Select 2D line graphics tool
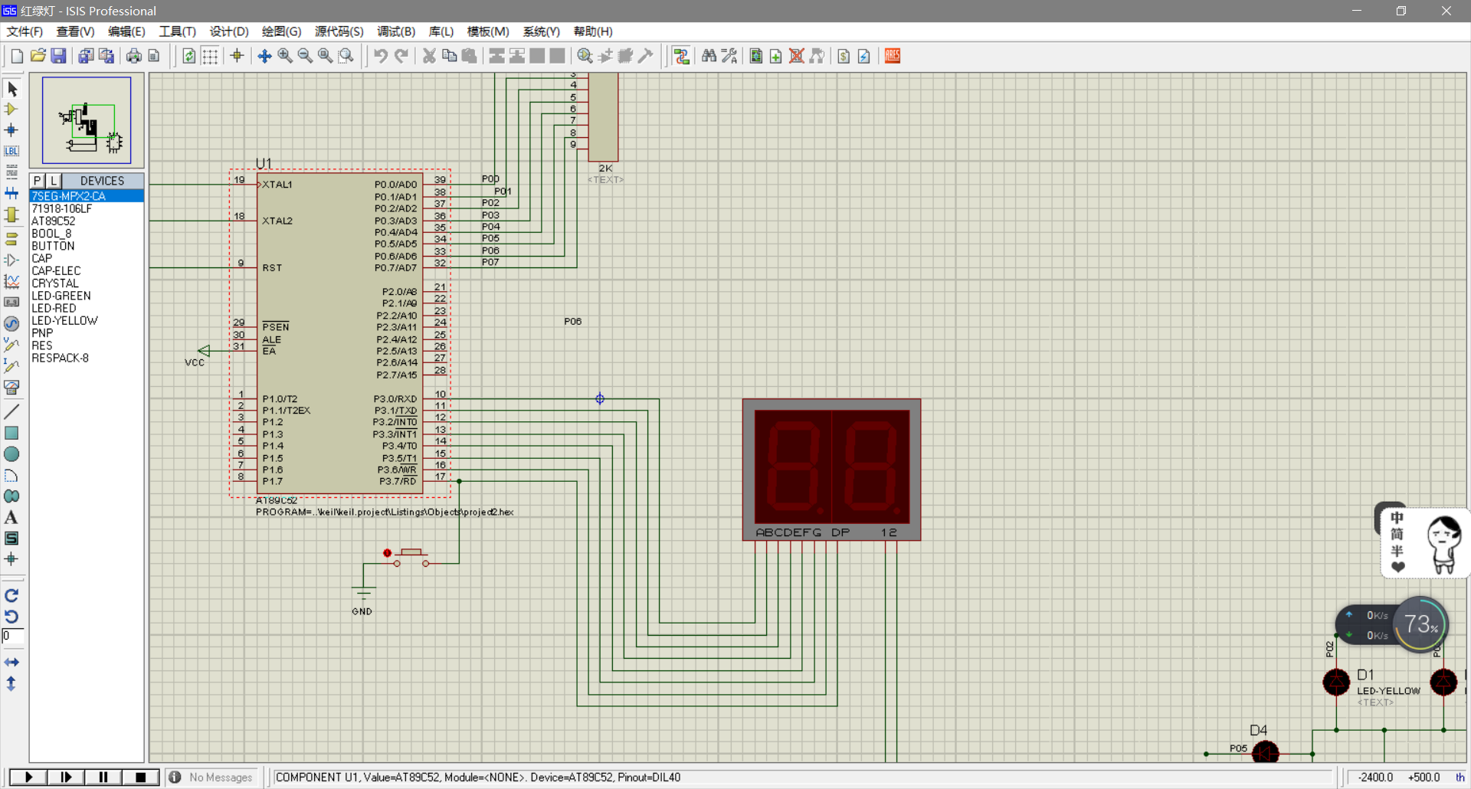Screen dimensions: 1471x789 (x=11, y=412)
